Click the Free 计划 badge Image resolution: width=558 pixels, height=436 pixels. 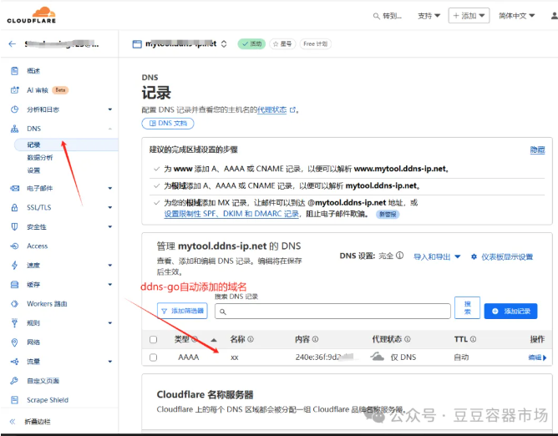coord(315,43)
